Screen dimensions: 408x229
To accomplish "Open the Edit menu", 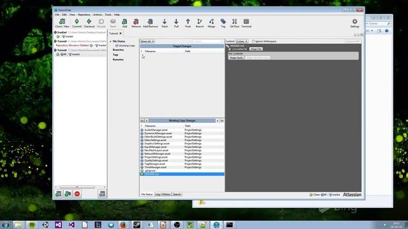I will 64,15.
